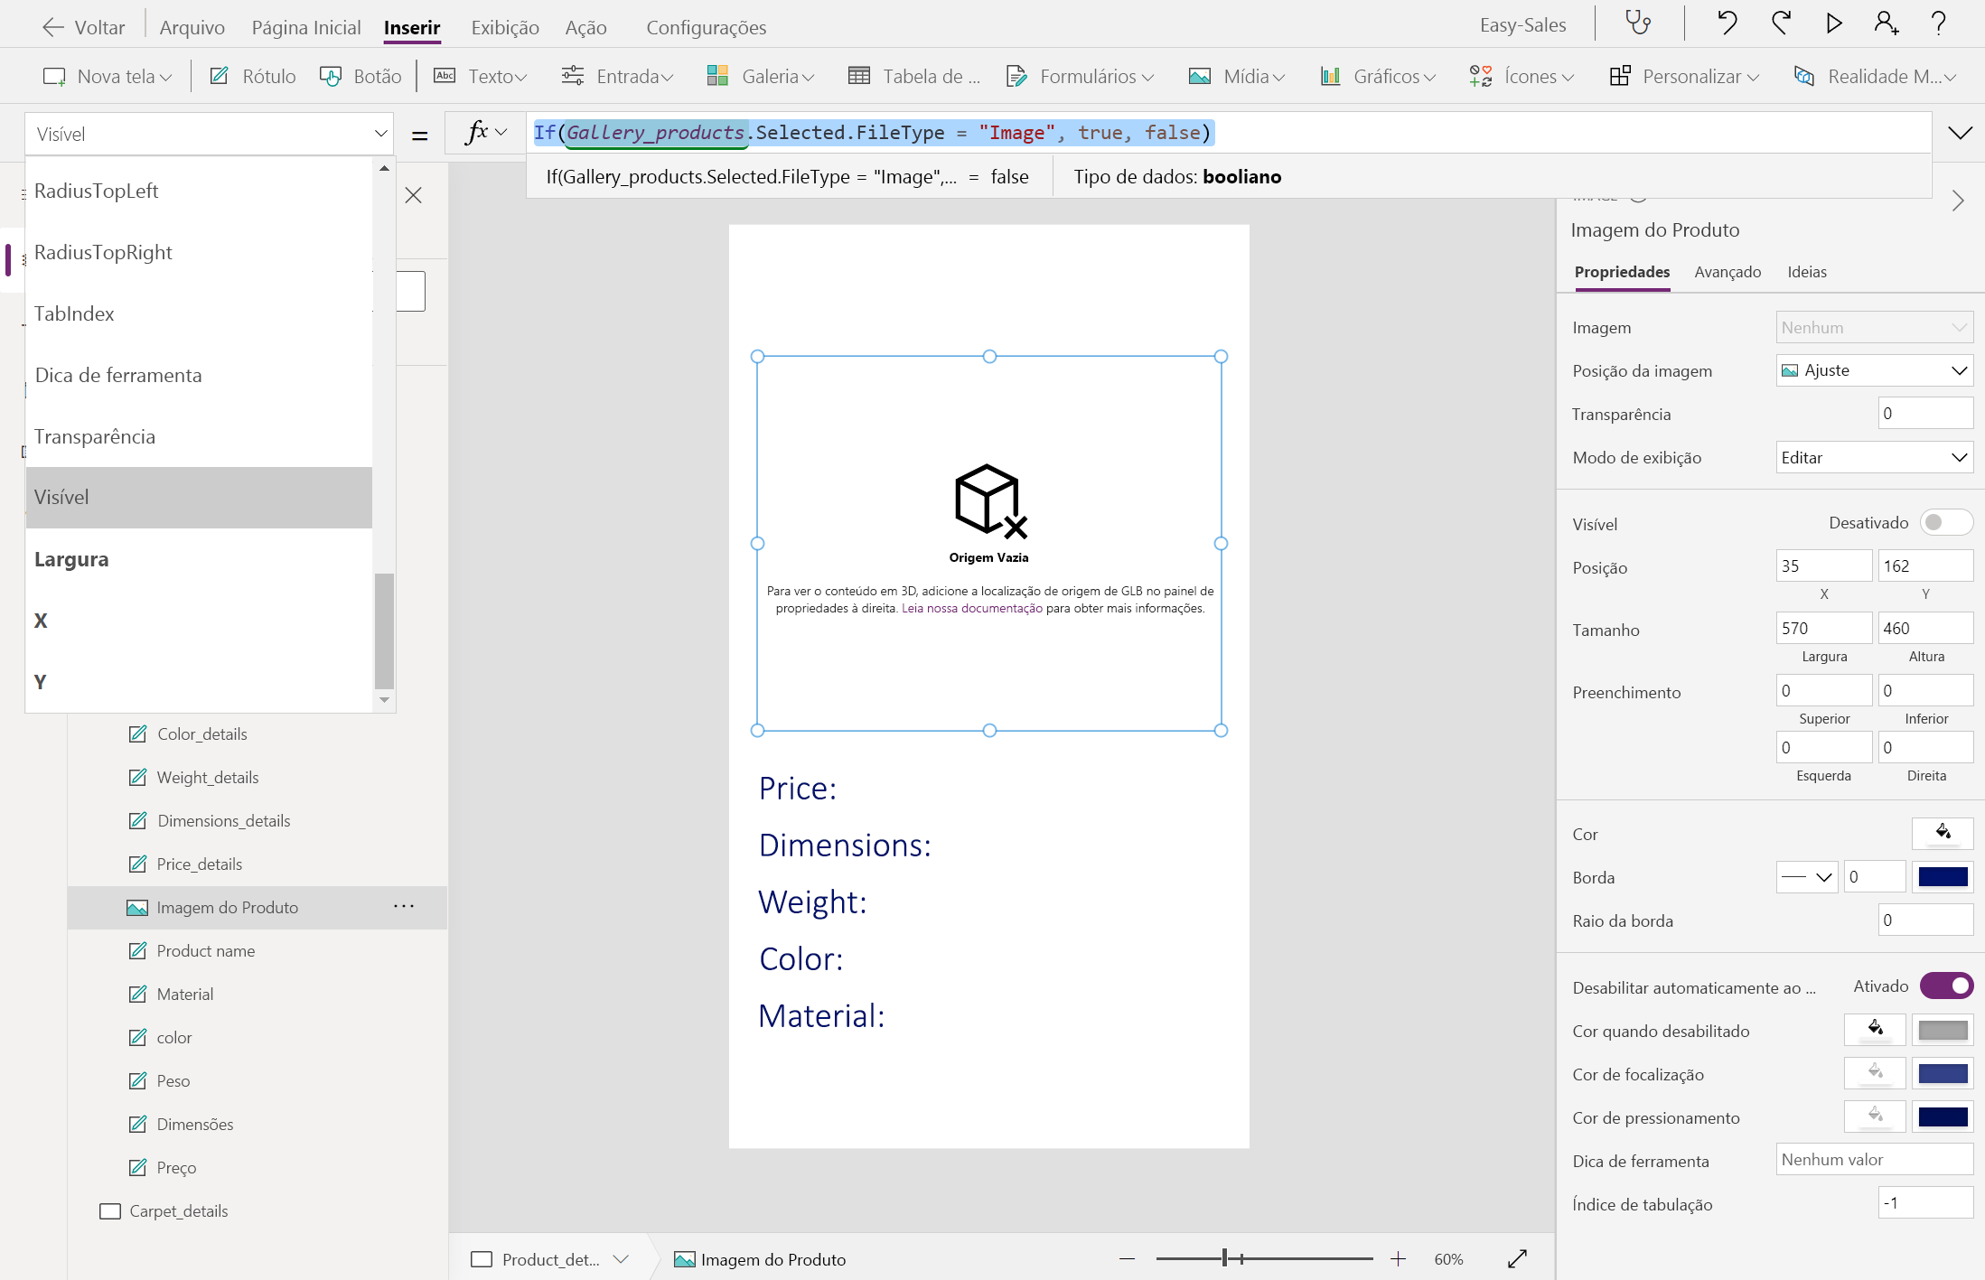1985x1280 pixels.
Task: Select Price_details in tree view
Action: (x=200, y=864)
